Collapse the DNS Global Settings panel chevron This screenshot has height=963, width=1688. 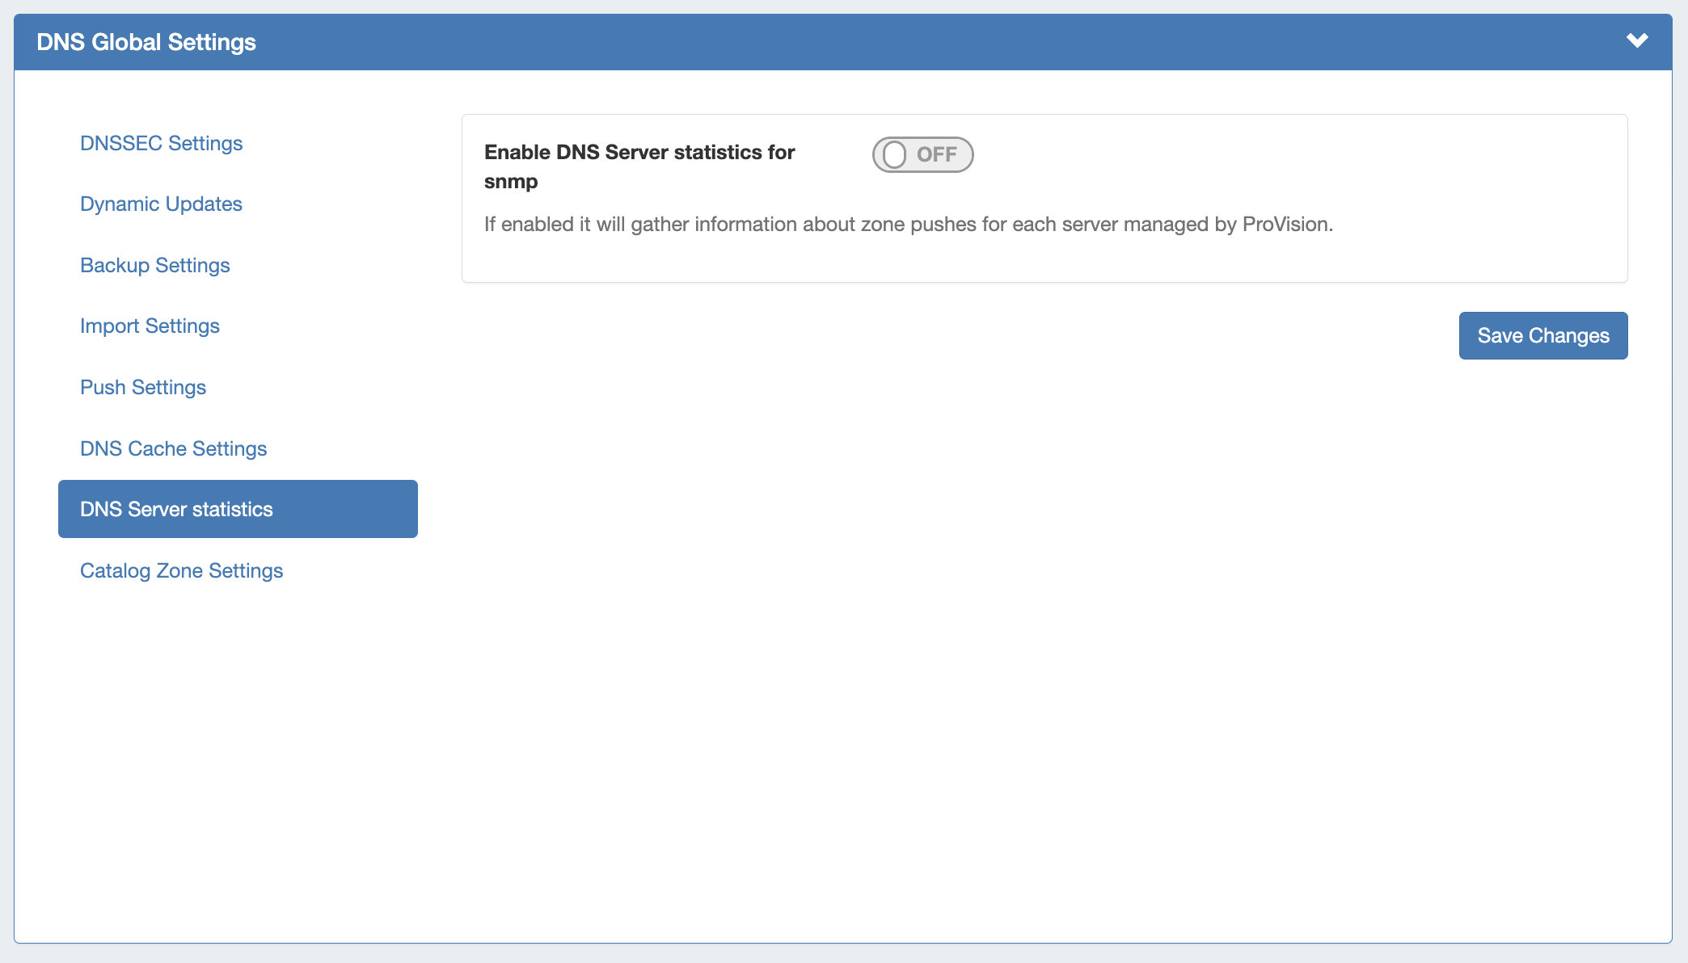1637,40
